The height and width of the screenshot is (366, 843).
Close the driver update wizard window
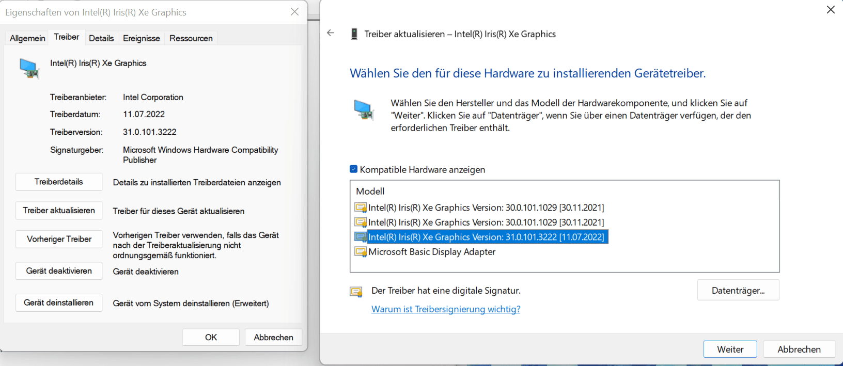[x=831, y=10]
